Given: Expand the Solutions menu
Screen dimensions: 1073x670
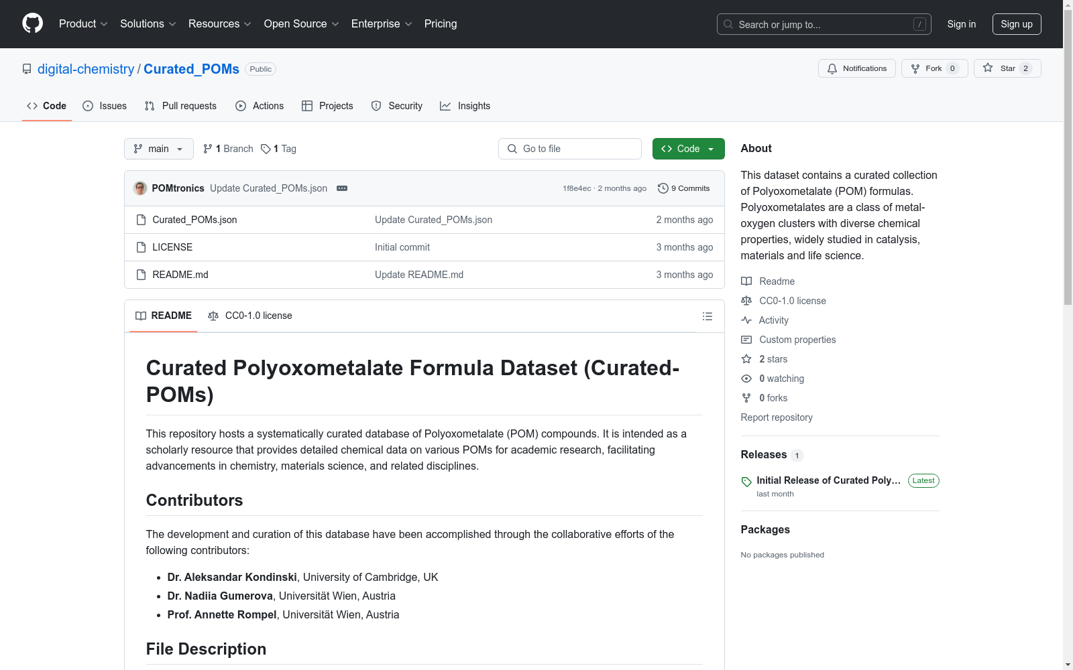Looking at the screenshot, I should coord(148,24).
